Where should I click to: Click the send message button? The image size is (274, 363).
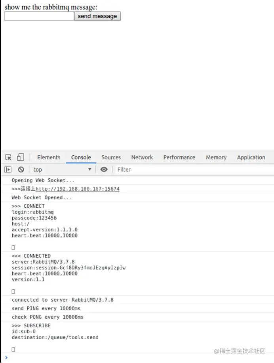click(x=97, y=16)
